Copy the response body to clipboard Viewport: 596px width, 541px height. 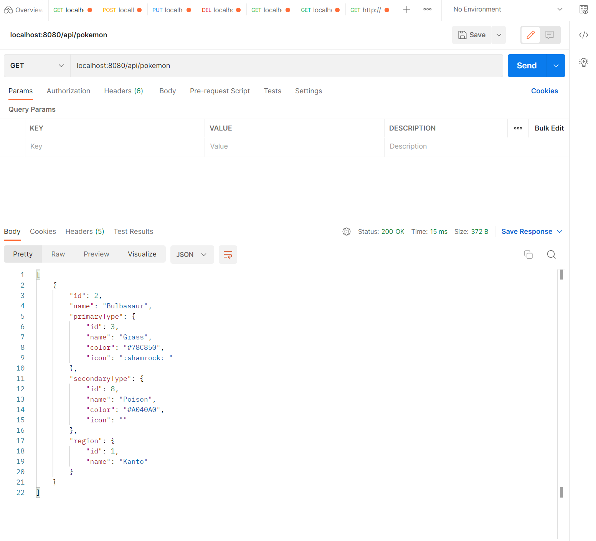(x=528, y=255)
